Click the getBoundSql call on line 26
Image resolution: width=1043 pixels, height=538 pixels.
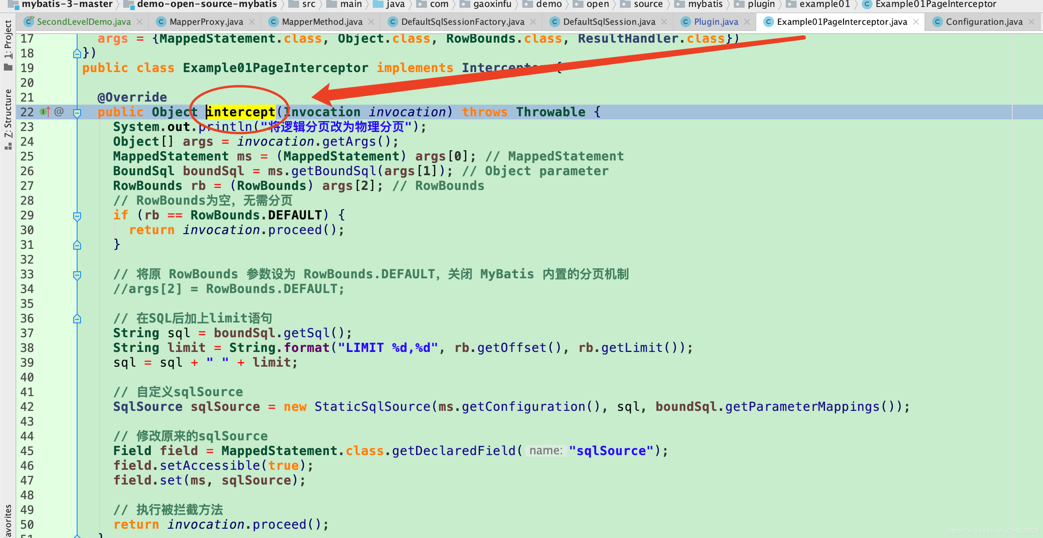tap(334, 171)
